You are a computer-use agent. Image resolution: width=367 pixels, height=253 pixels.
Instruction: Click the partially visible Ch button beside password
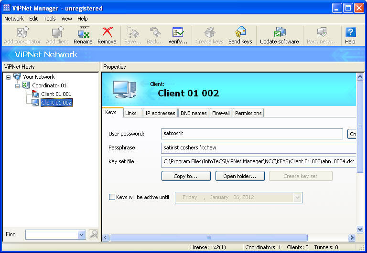click(x=352, y=134)
